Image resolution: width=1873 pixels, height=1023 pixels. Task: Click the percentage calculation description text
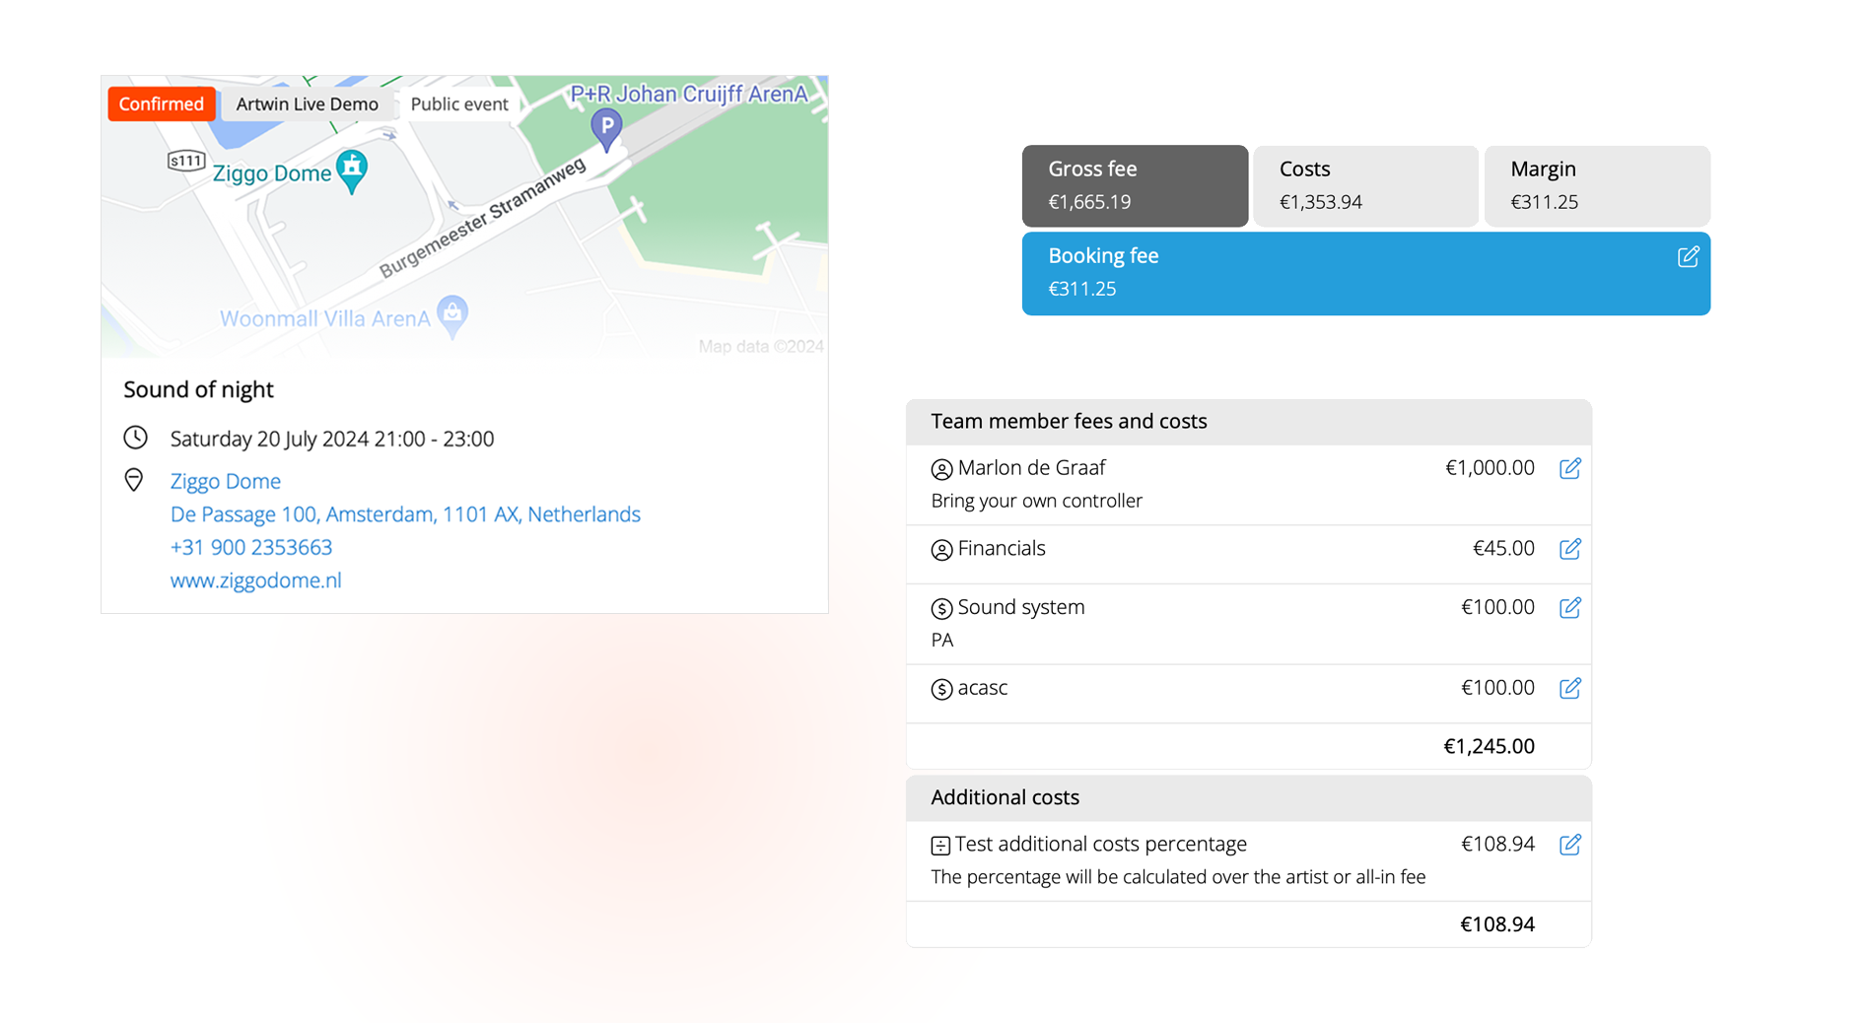(x=1178, y=877)
